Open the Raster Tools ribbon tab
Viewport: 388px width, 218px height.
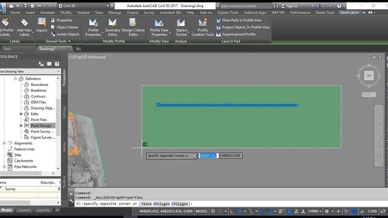pyautogui.click(x=325, y=12)
